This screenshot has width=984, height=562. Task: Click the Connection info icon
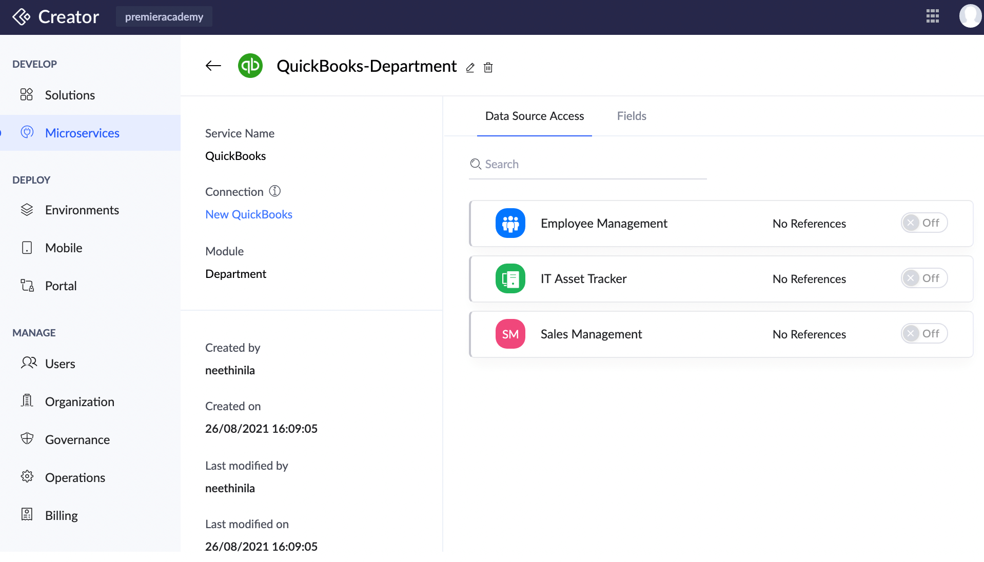275,191
